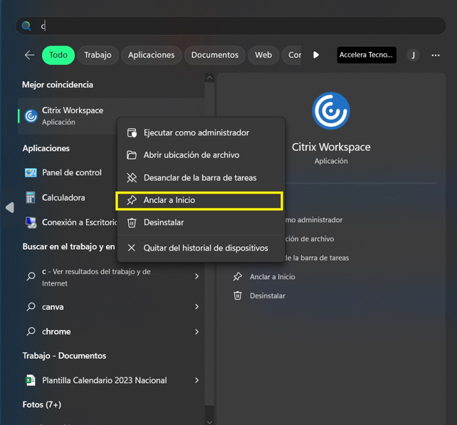Click the Panel de control icon
Screen dimensions: 457x425
[x=31, y=172]
